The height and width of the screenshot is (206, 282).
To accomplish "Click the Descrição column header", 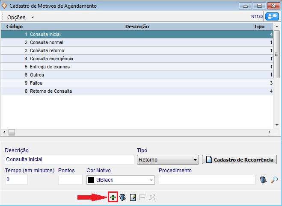I will point(137,26).
